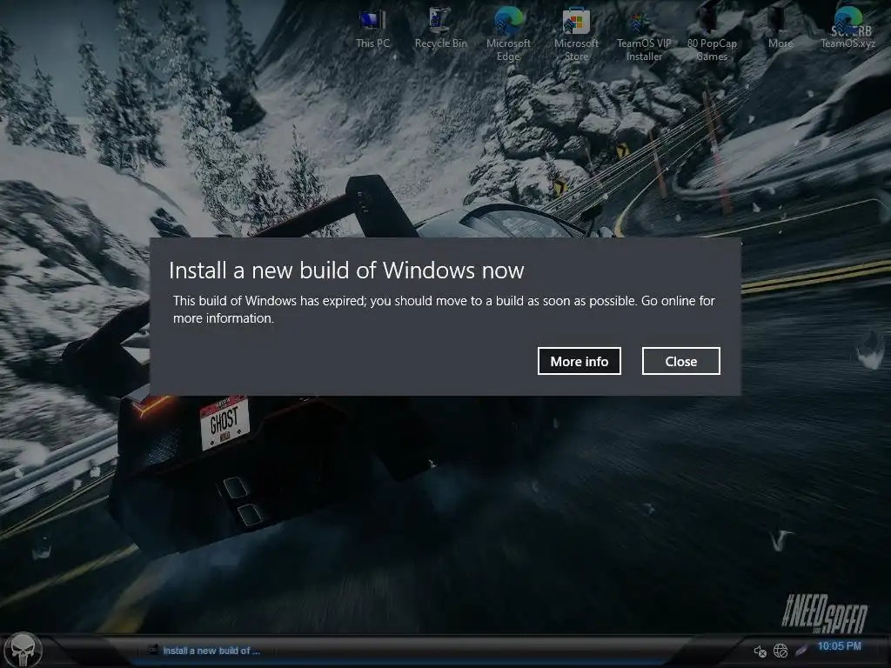The height and width of the screenshot is (668, 891).
Task: Close the expired build dialog
Action: [x=680, y=361]
